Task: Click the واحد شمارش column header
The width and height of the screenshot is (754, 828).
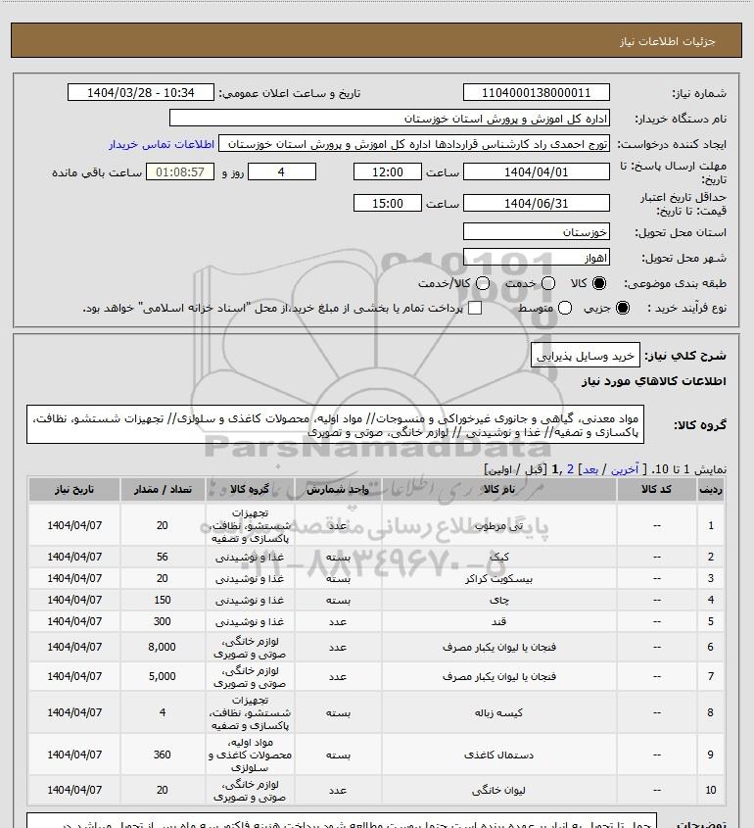Action: 338,490
